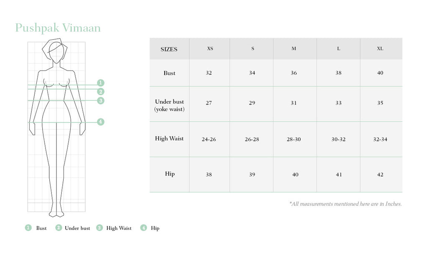Select the High Waist 28-30 cell
The image size is (428, 254).
pos(294,139)
